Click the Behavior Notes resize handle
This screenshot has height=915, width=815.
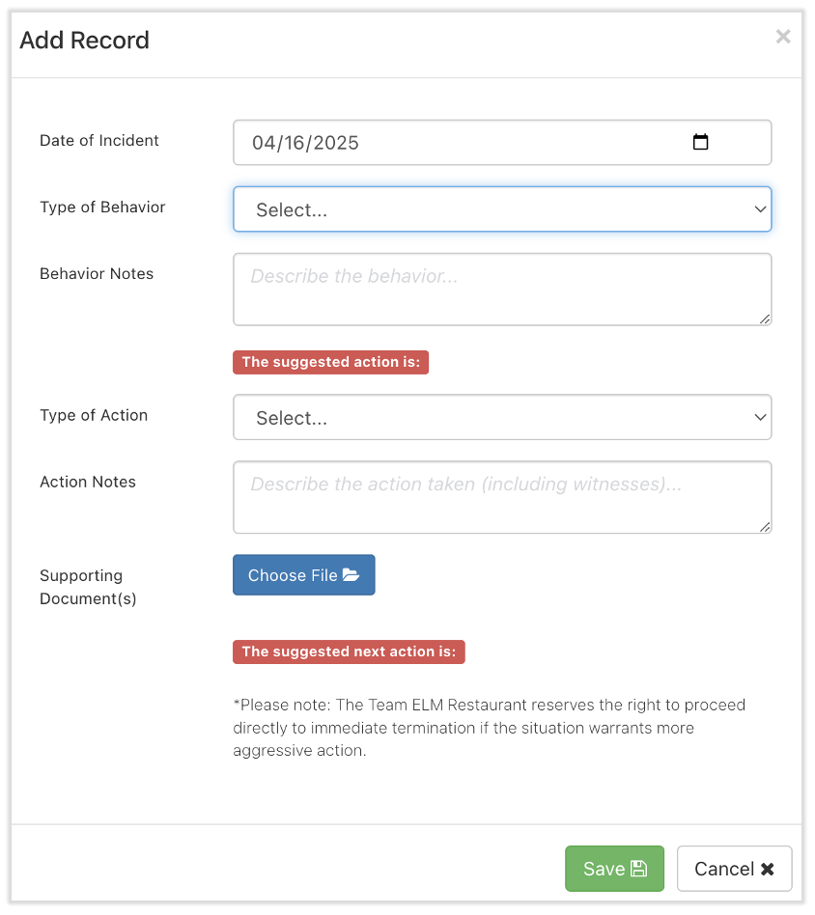coord(765,319)
